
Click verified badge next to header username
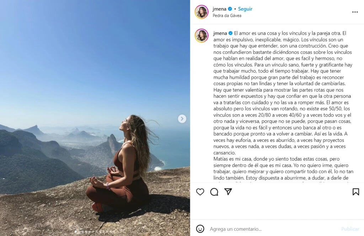230,9
